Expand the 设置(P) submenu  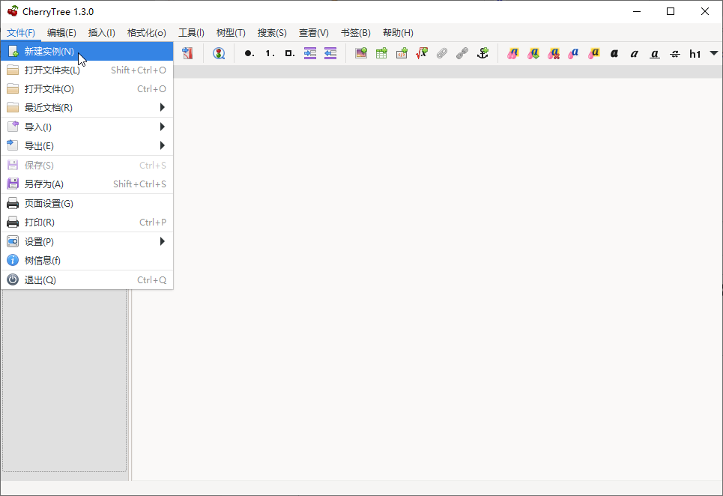tap(87, 241)
